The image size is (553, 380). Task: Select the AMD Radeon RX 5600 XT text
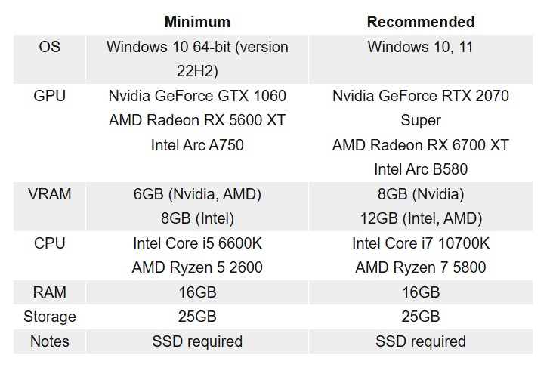pyautogui.click(x=197, y=120)
